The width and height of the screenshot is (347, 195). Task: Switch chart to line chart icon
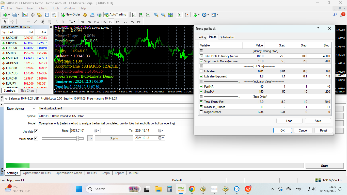point(148,15)
